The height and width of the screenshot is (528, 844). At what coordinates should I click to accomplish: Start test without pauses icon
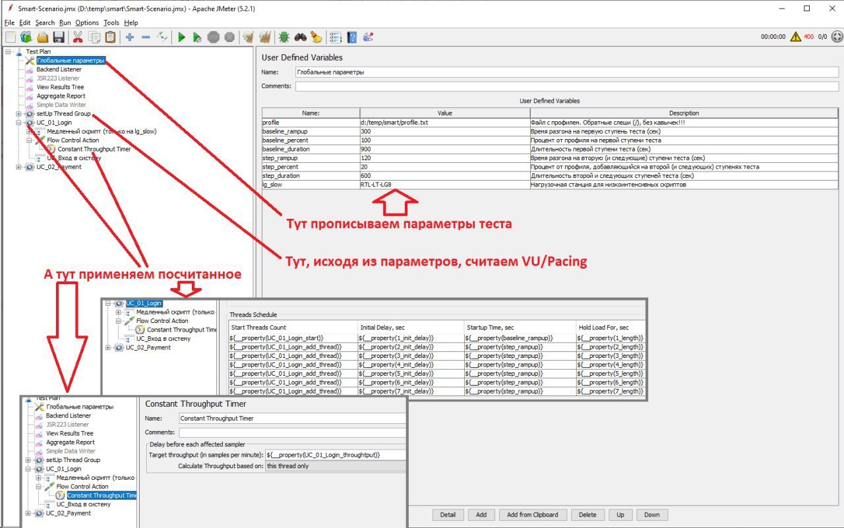197,37
